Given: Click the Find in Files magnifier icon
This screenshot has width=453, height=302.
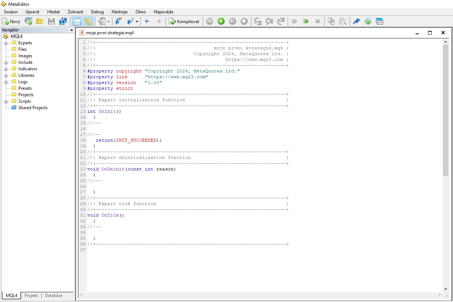Looking at the screenshot, I should tap(342, 21).
